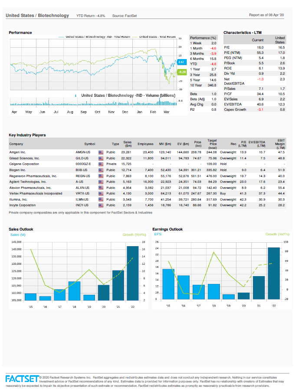
Task: Click the Net Debt/EBITDA value -1.3
Action: pyautogui.click(x=260, y=79)
